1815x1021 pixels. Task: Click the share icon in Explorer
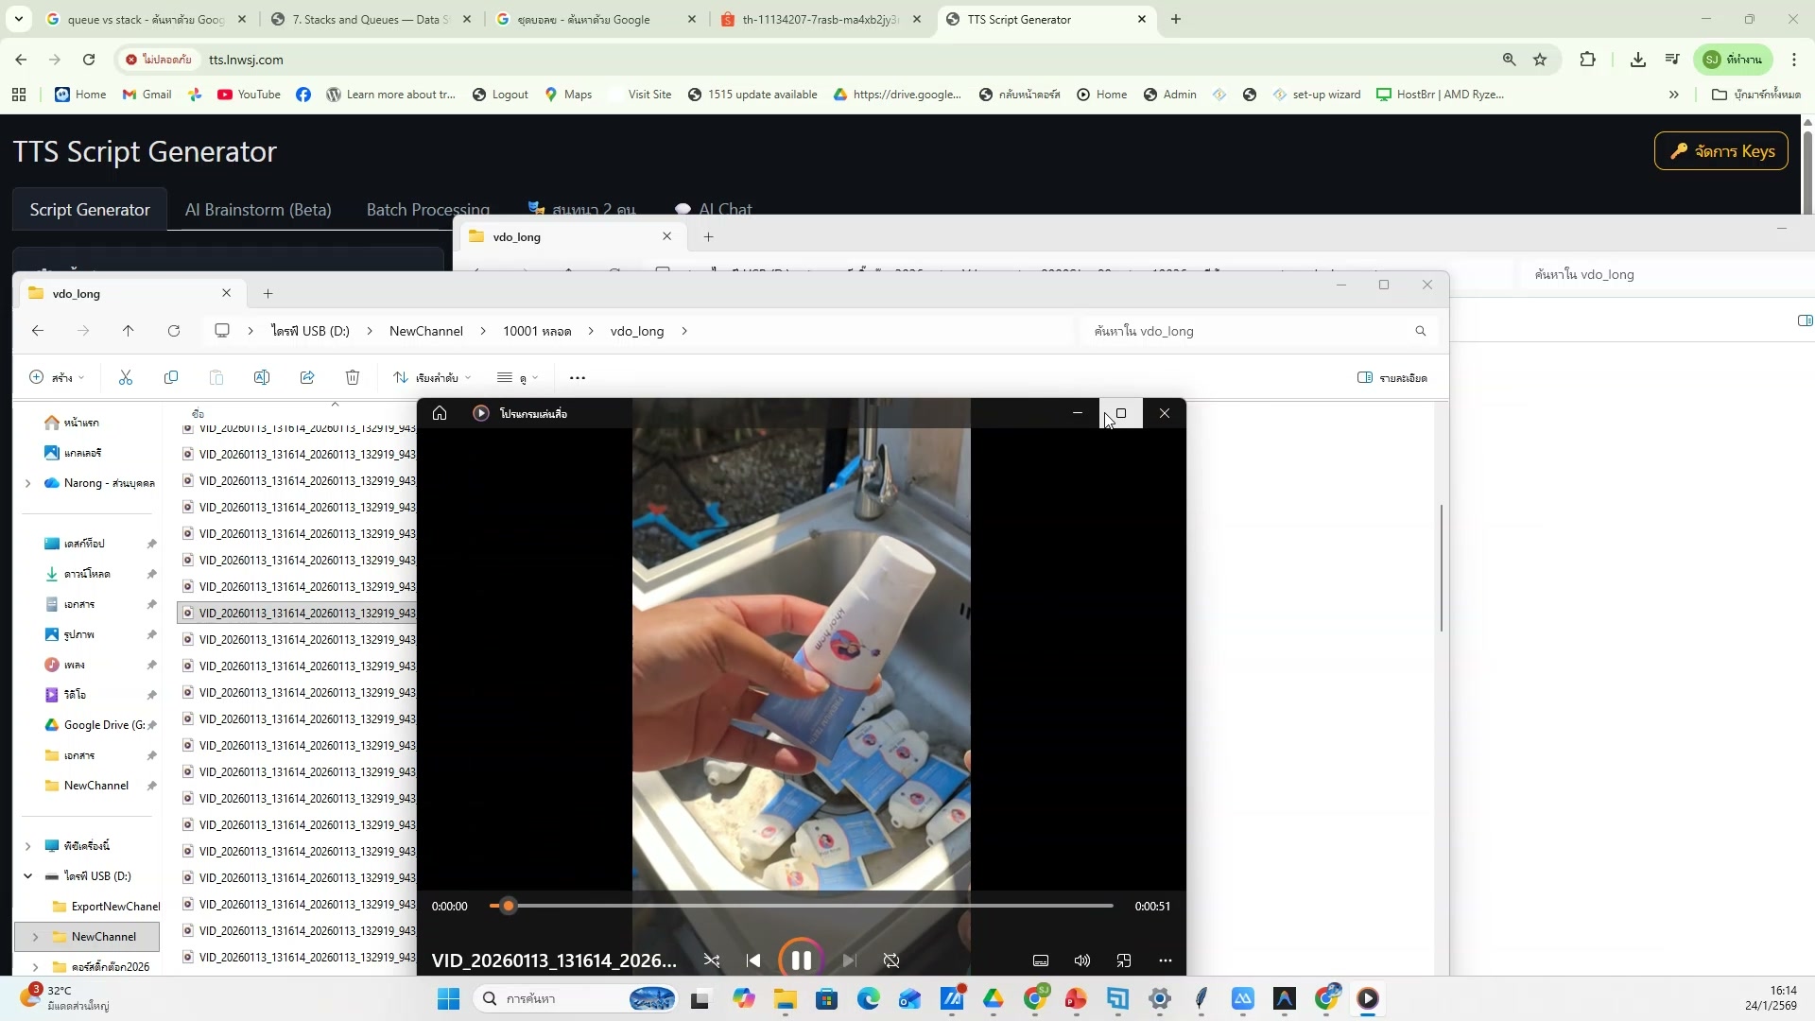(x=307, y=377)
